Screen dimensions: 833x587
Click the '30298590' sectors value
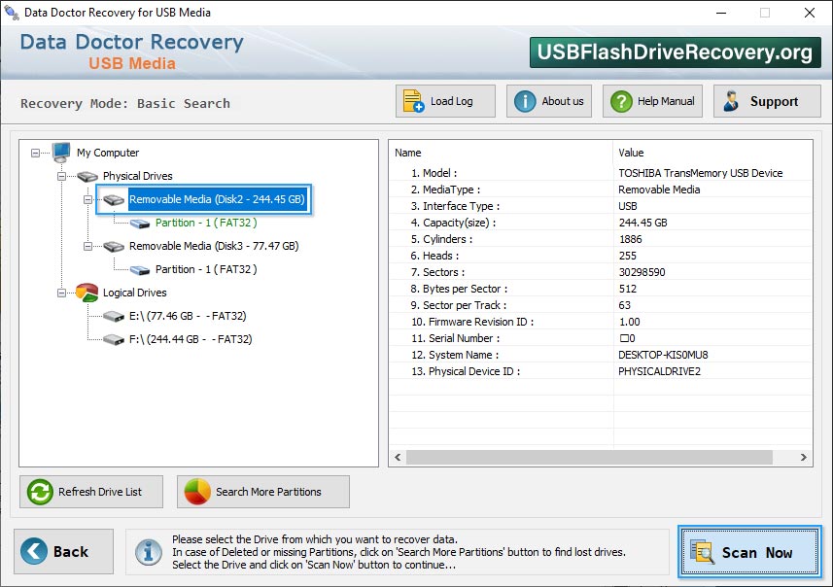click(x=642, y=272)
